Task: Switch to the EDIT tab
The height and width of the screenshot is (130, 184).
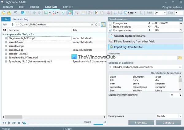Action: (22, 7)
